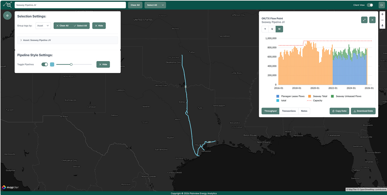Hide the Pipeline Style Settings panel

click(103, 64)
